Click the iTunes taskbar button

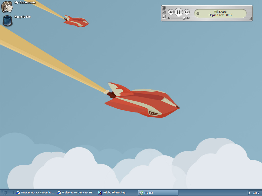click(158, 193)
